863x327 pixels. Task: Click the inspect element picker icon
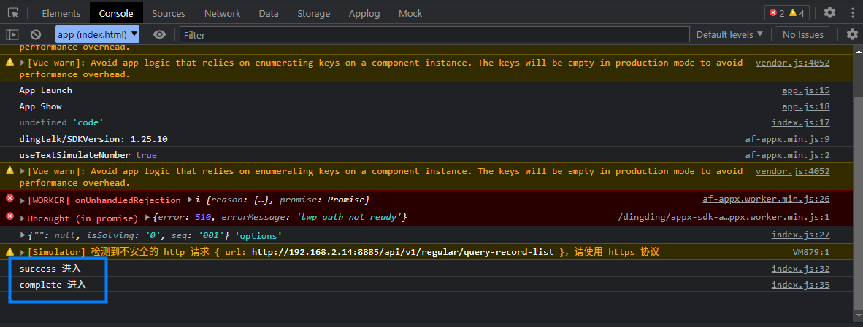pos(13,13)
